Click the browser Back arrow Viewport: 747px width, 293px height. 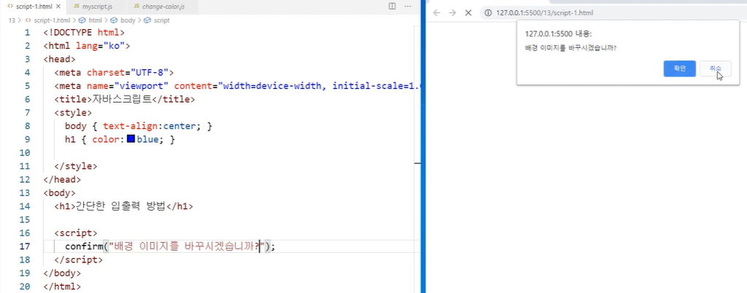[x=437, y=13]
